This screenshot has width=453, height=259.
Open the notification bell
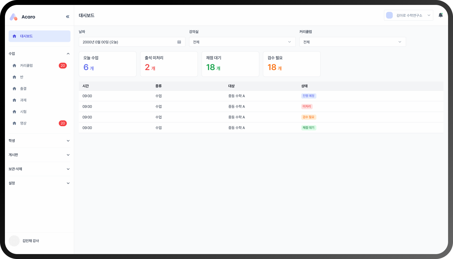pyautogui.click(x=441, y=15)
